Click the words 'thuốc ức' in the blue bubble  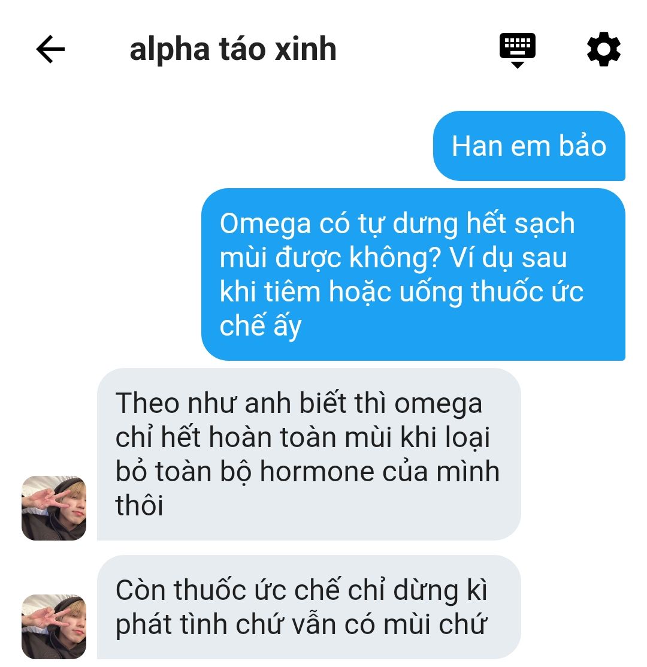pyautogui.click(x=527, y=292)
